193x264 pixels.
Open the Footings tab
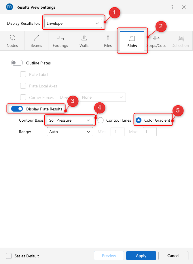coord(60,41)
